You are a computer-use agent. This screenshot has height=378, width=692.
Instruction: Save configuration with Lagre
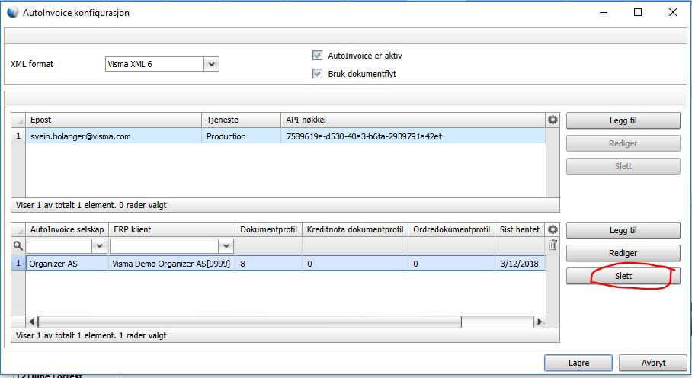tap(578, 363)
